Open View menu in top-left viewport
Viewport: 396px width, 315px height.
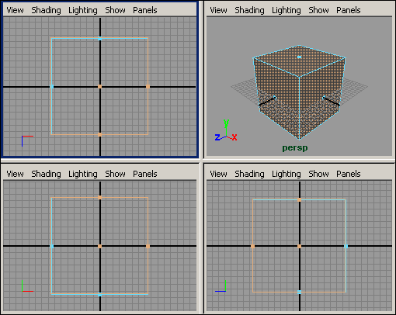[15, 10]
